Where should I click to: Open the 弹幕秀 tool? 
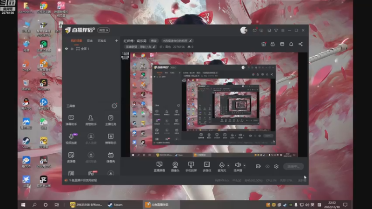click(x=111, y=157)
